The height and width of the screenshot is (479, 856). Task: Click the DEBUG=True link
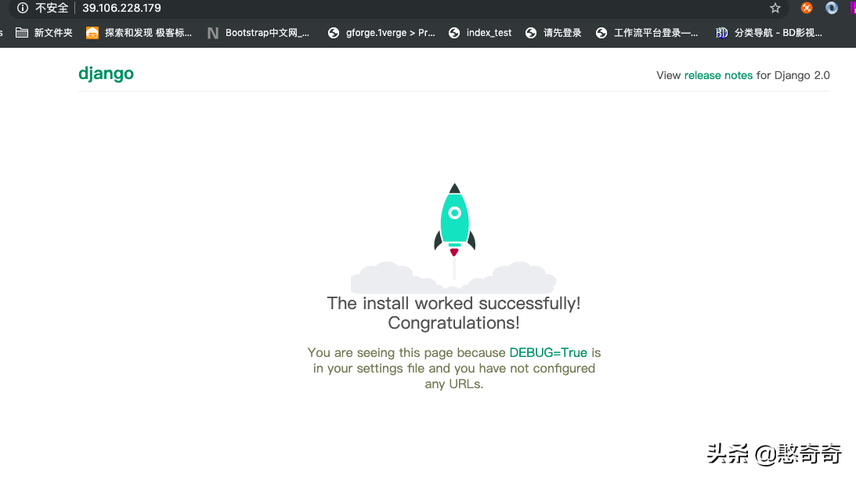(548, 352)
